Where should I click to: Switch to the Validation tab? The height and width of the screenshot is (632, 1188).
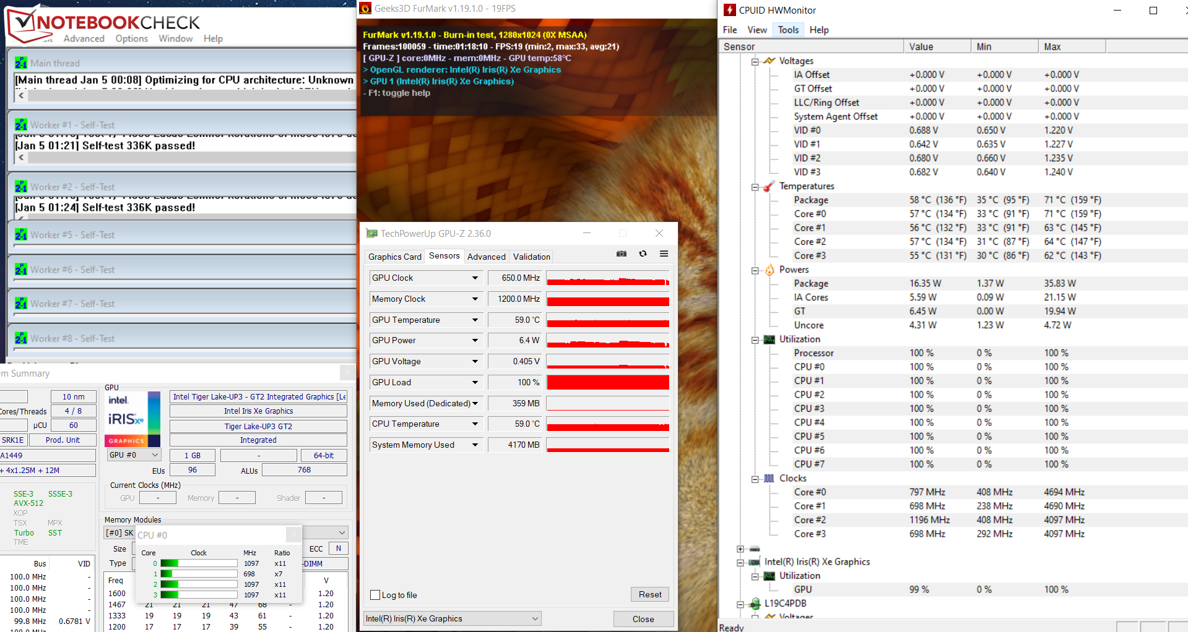(532, 257)
